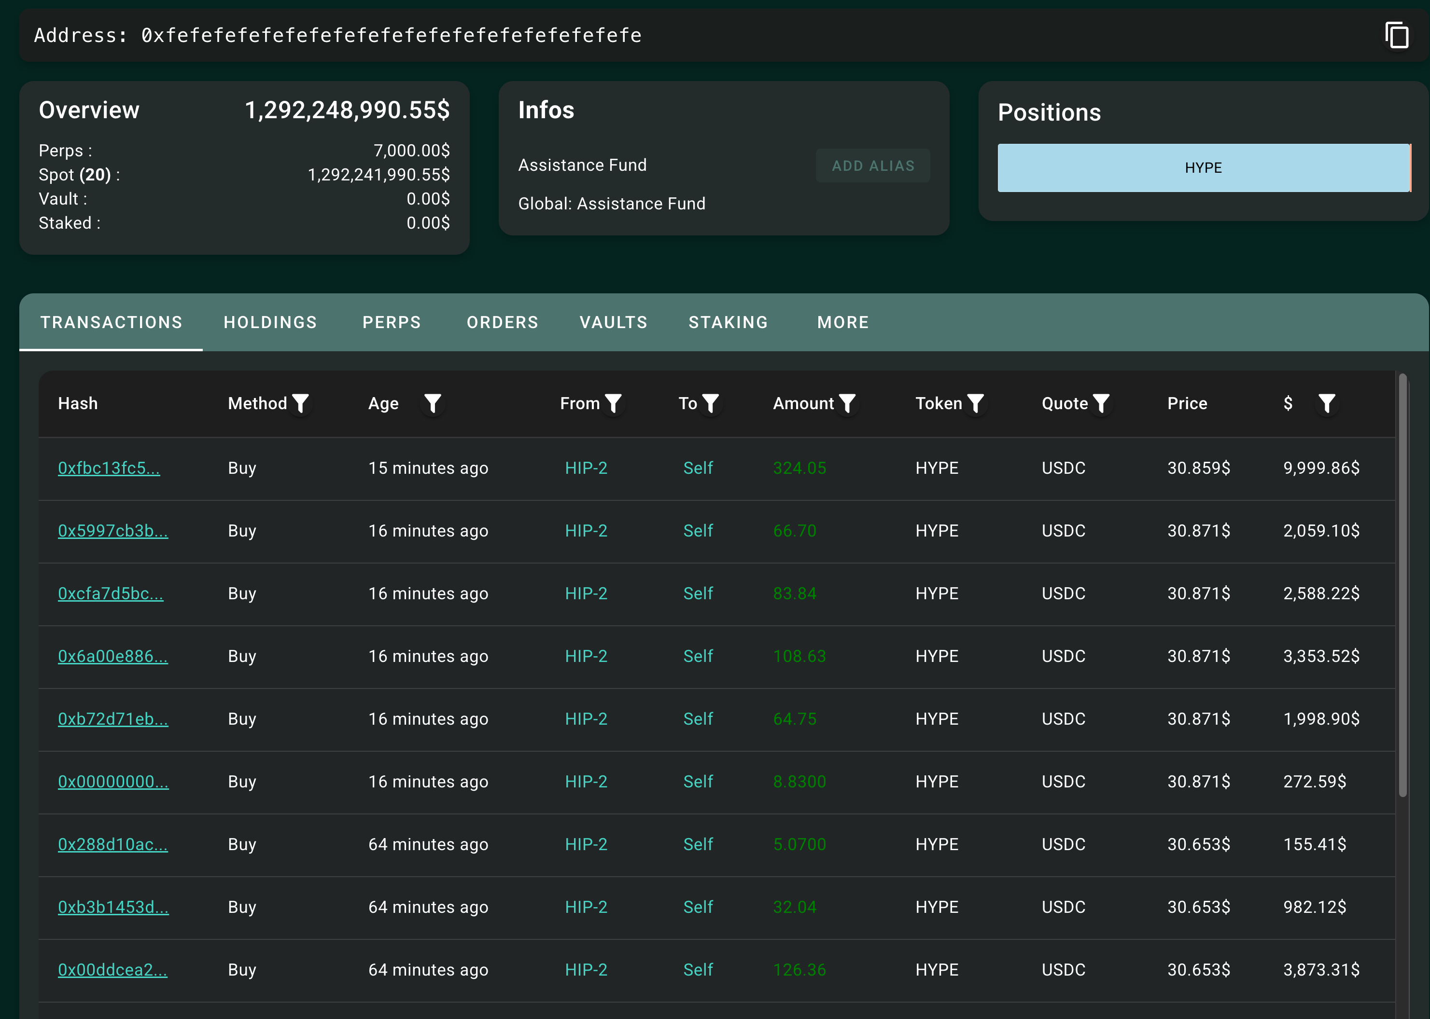The height and width of the screenshot is (1019, 1430).
Task: Open transaction hash 0x288d10ac...
Action: pos(112,844)
